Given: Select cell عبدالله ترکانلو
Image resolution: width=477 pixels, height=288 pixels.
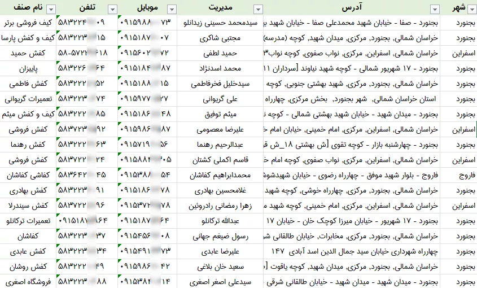Looking at the screenshot, I should [x=220, y=221].
